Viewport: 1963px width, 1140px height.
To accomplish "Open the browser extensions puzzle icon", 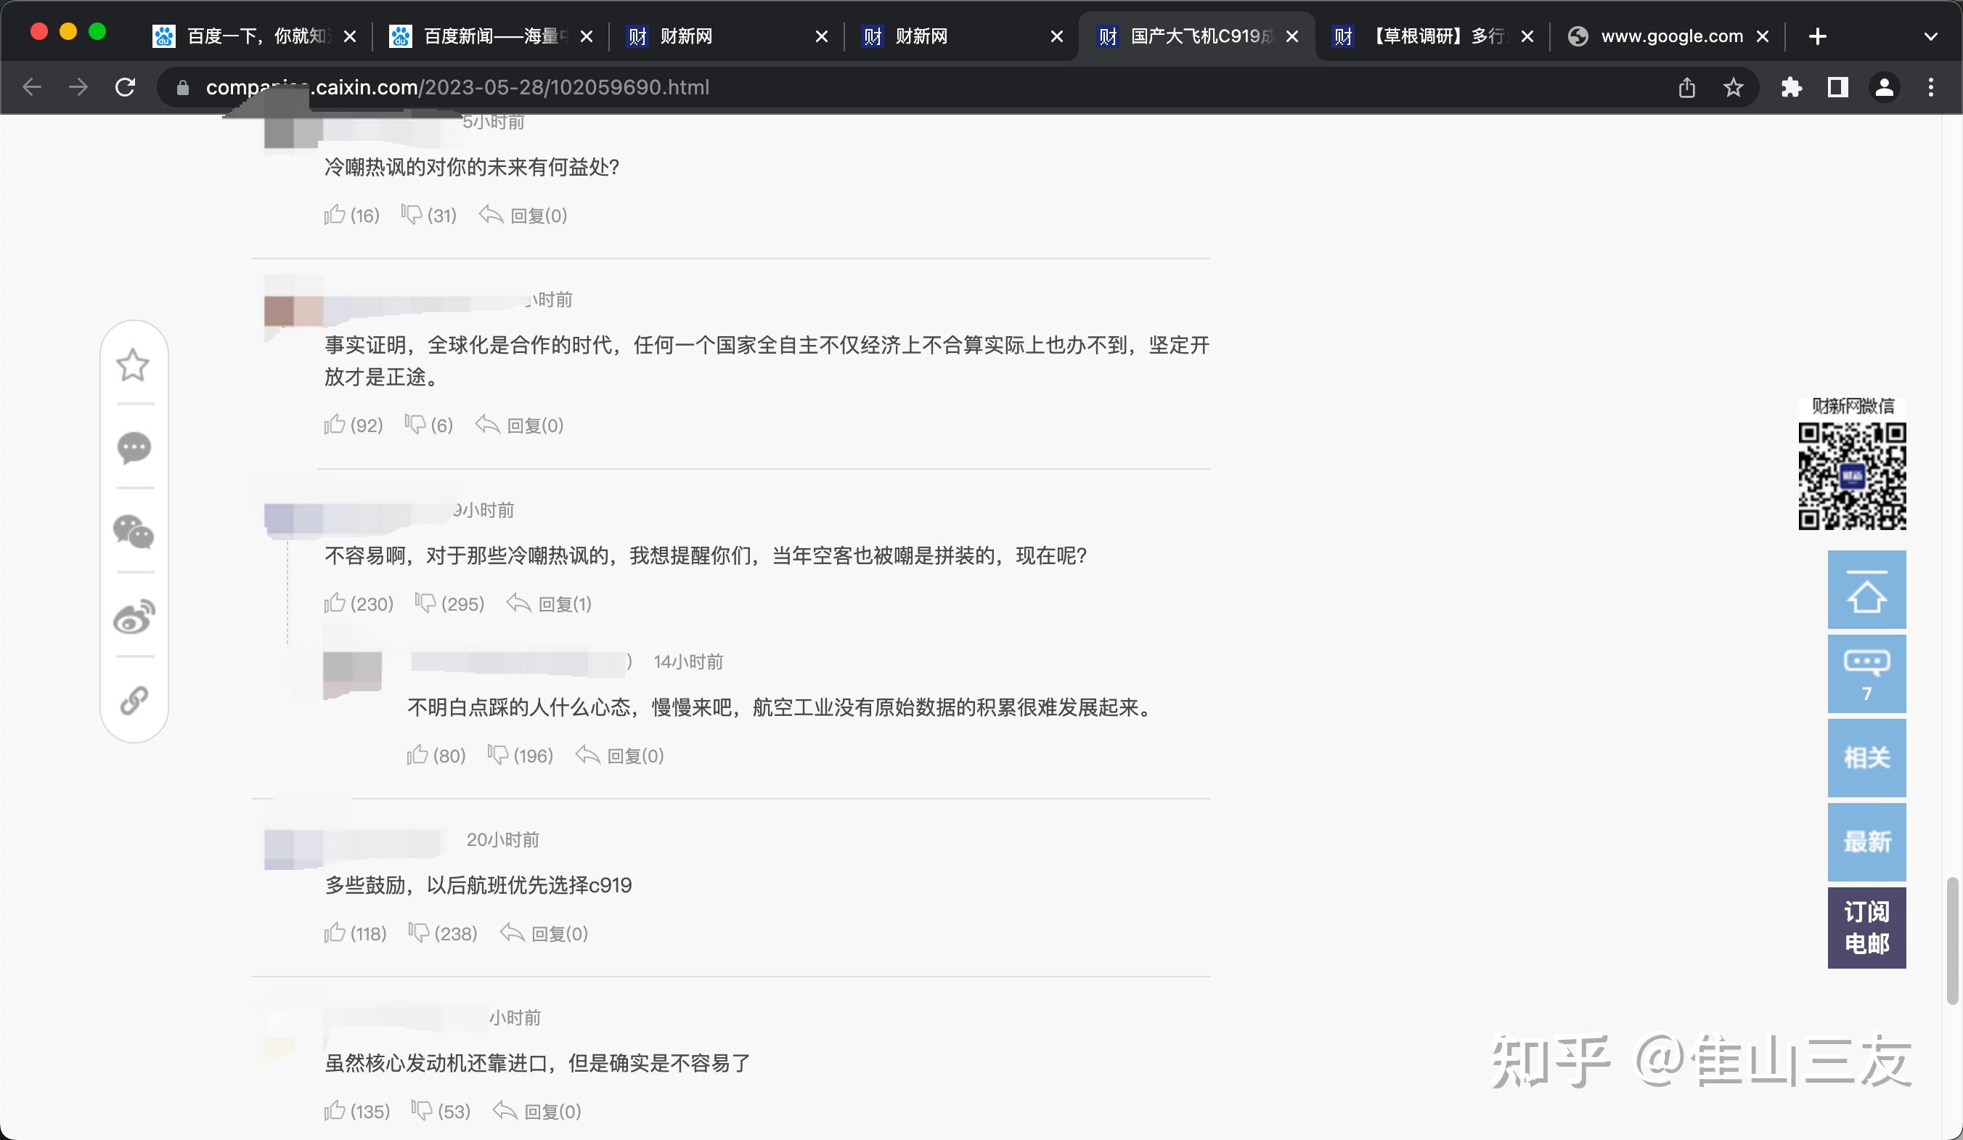I will coord(1791,87).
